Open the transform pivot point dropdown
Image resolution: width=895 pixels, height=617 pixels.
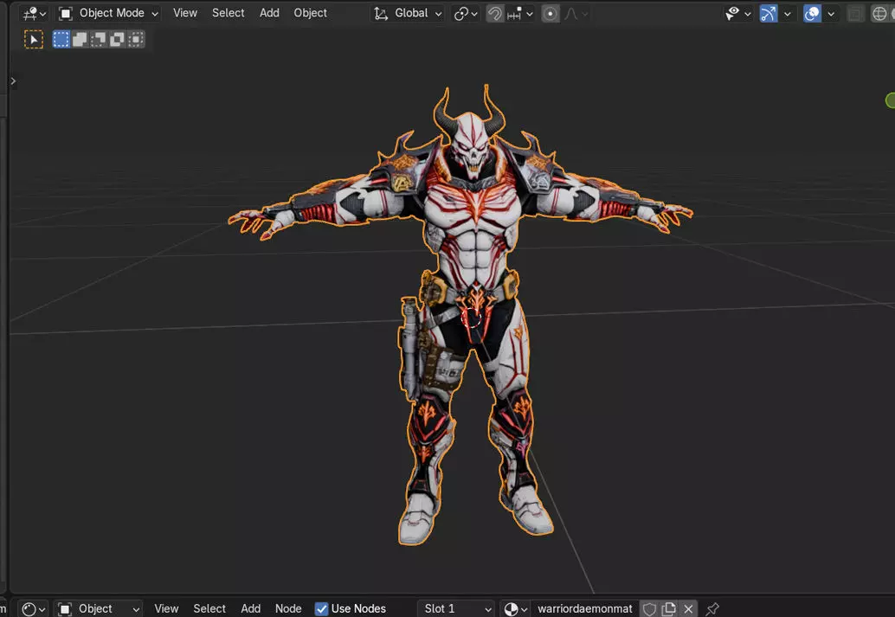click(x=465, y=14)
